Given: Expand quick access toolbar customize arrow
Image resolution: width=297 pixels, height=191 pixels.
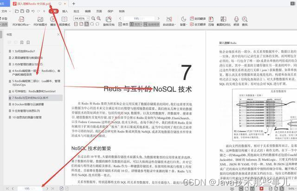Looking at the screenshot, I should 44,11.
